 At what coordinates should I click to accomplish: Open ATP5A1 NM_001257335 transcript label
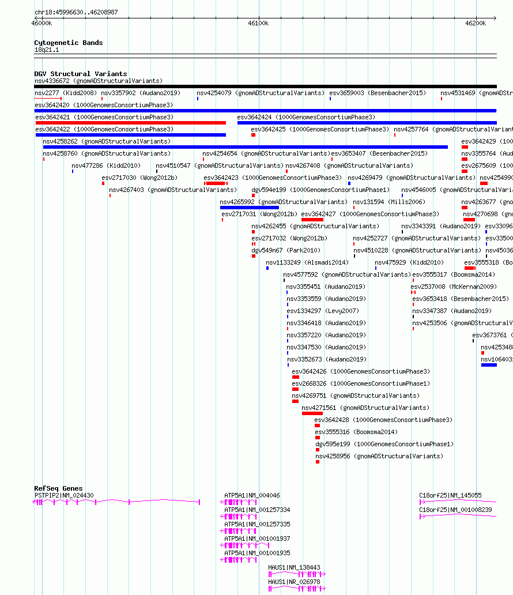click(x=257, y=525)
